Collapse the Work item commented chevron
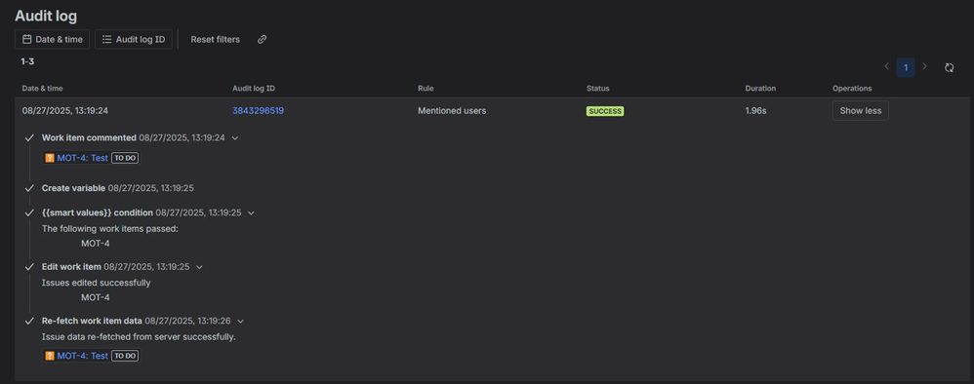This screenshot has width=974, height=384. point(235,137)
